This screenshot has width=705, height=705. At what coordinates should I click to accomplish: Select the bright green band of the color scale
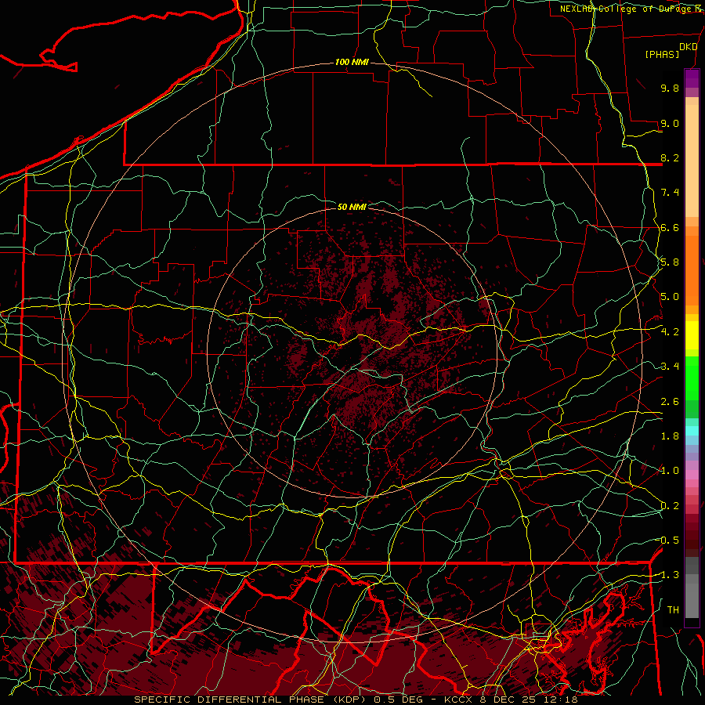692,379
